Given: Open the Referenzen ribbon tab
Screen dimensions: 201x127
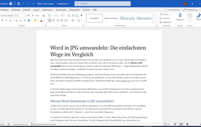Looking at the screenshot, I should (48, 10).
